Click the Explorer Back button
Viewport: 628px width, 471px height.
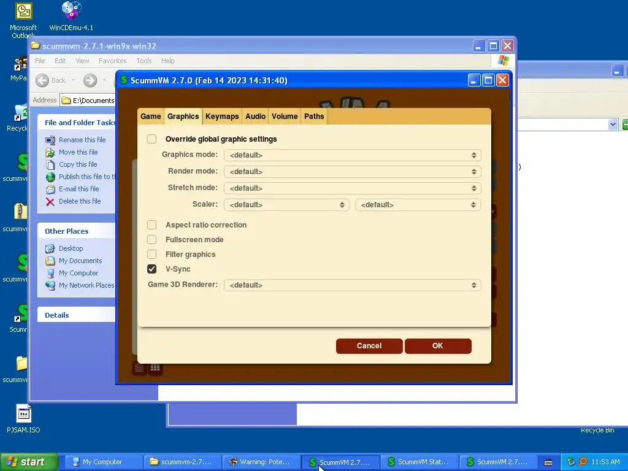point(50,80)
